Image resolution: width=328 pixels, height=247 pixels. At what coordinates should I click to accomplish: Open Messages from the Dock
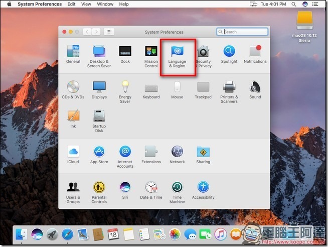pos(190,234)
